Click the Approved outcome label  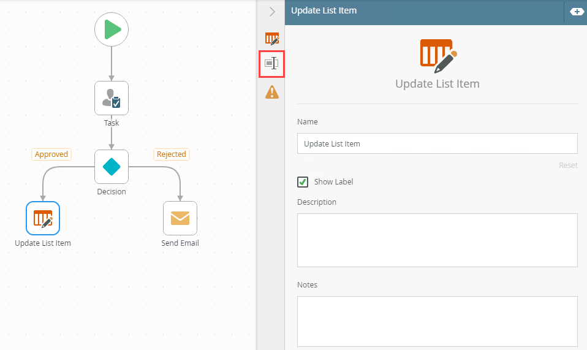(x=51, y=154)
